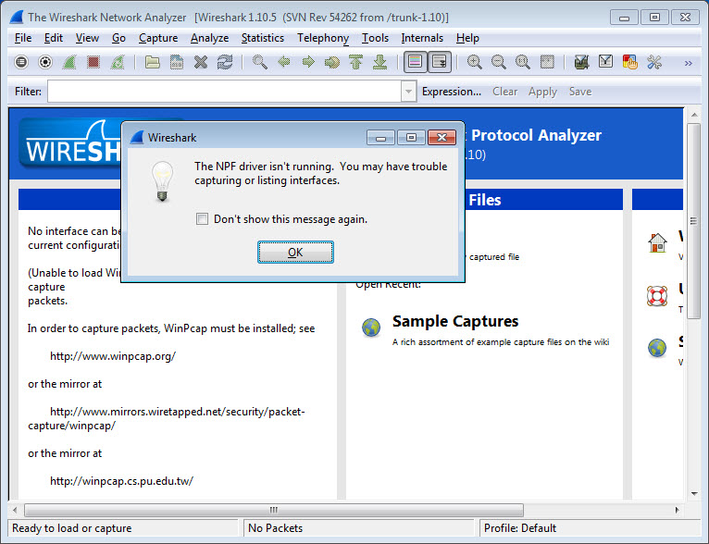
Task: Click the vertical scrollbar down arrow
Action: (694, 493)
